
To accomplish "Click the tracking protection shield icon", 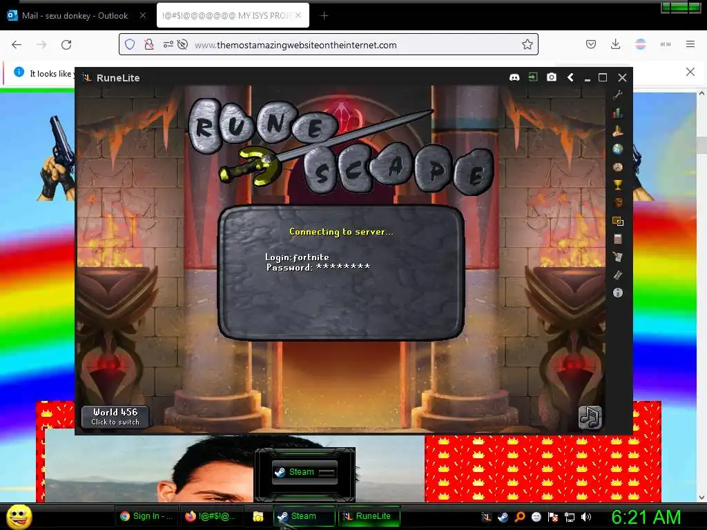I will tap(130, 45).
